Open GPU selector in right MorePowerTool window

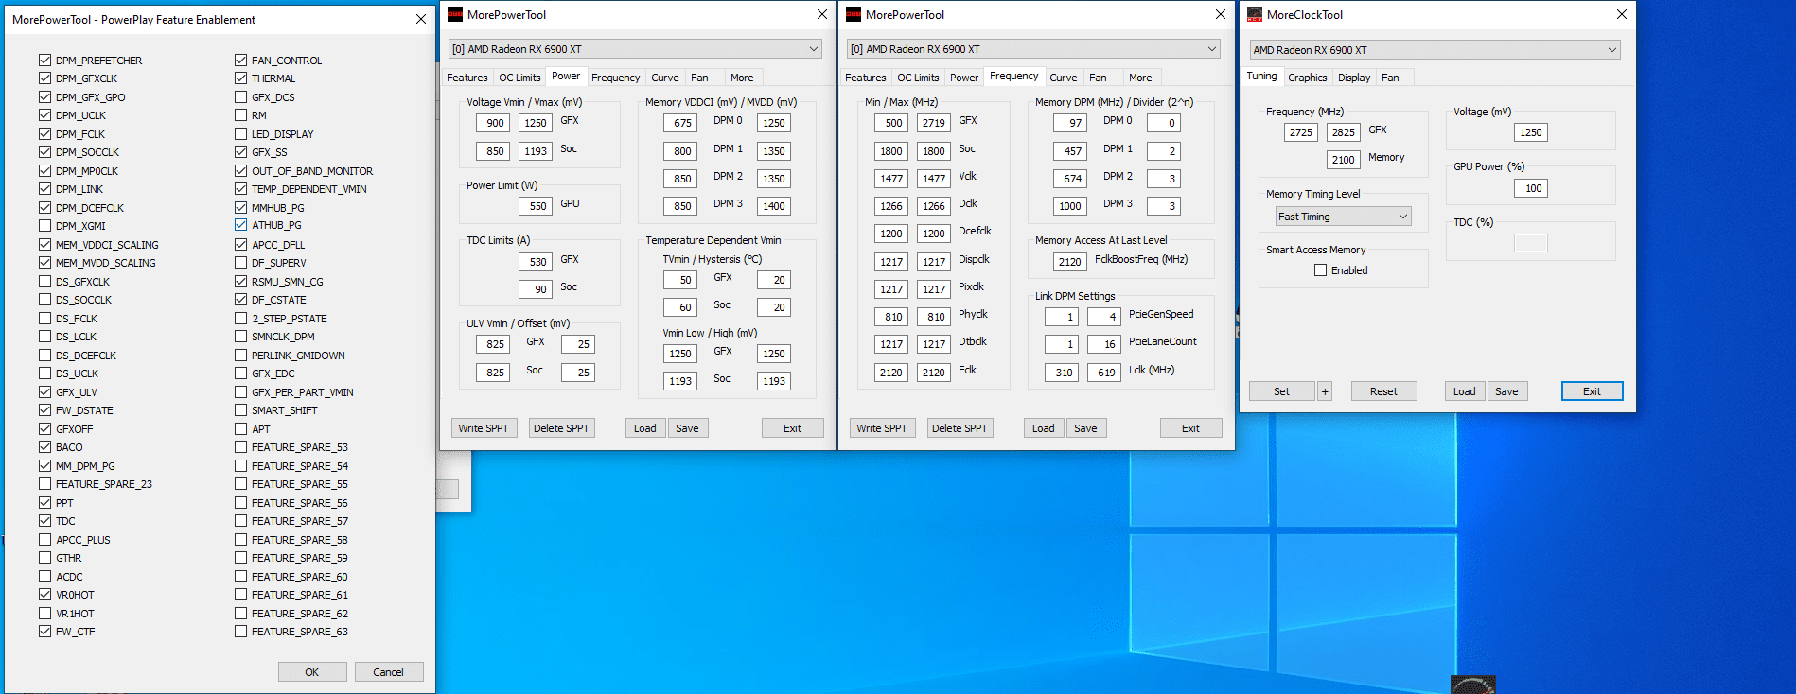(1033, 49)
